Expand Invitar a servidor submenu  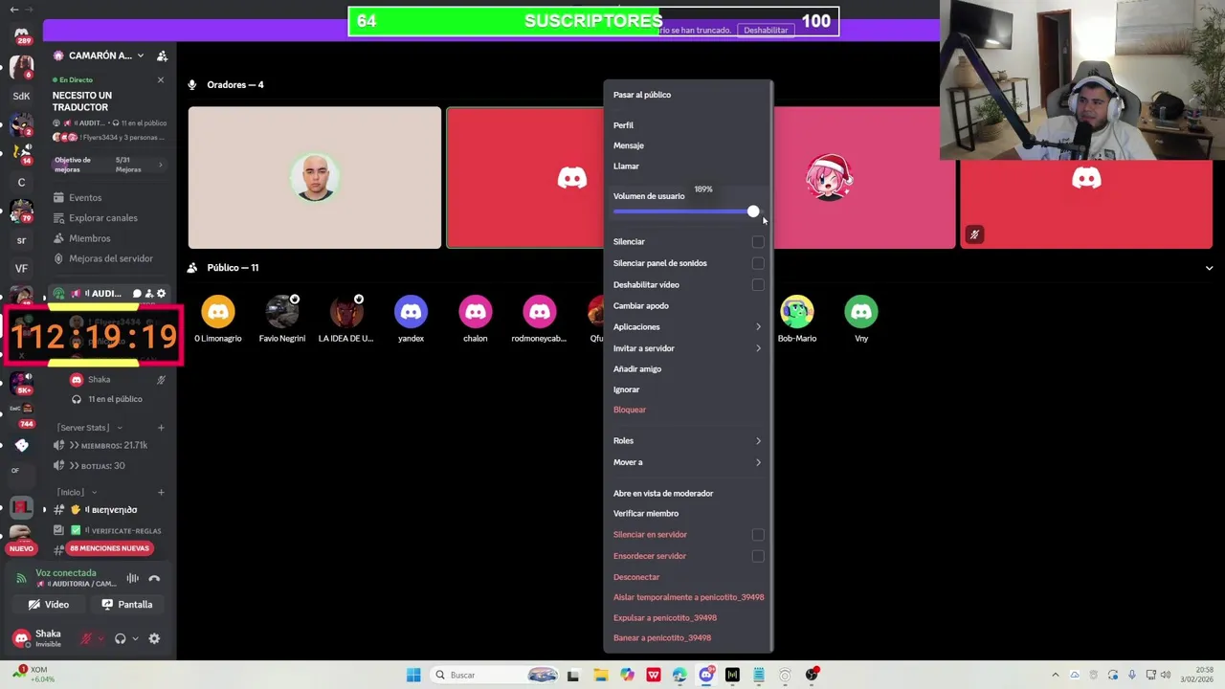687,348
